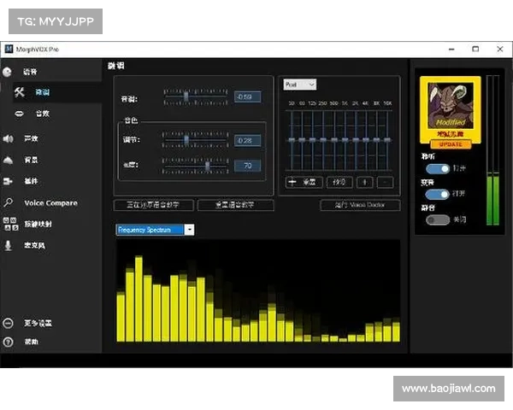This screenshot has height=410, width=513.
Task: Click the strength value field showing 70
Action: coord(248,166)
